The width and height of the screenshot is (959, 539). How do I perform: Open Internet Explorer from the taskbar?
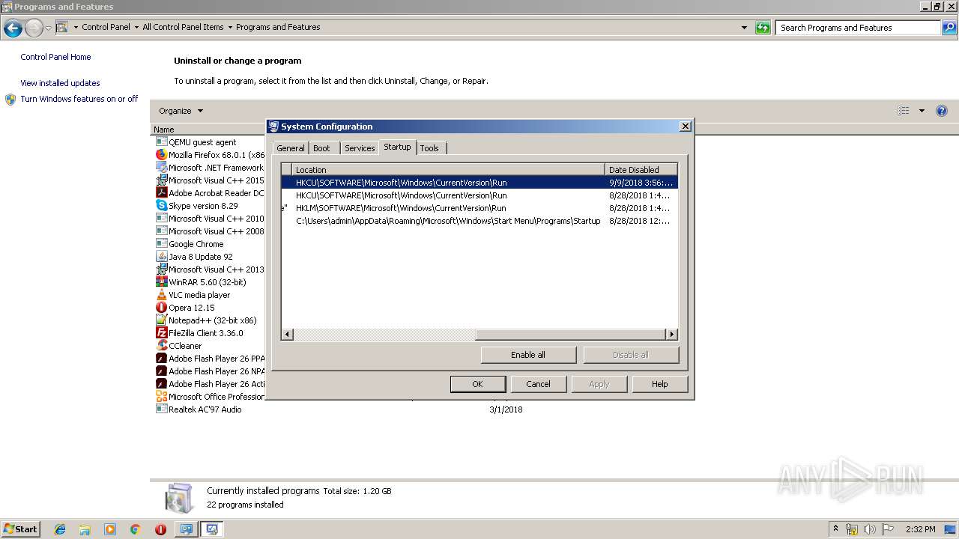[60, 529]
